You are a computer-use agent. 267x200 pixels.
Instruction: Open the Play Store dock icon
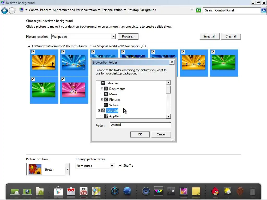pos(58,191)
